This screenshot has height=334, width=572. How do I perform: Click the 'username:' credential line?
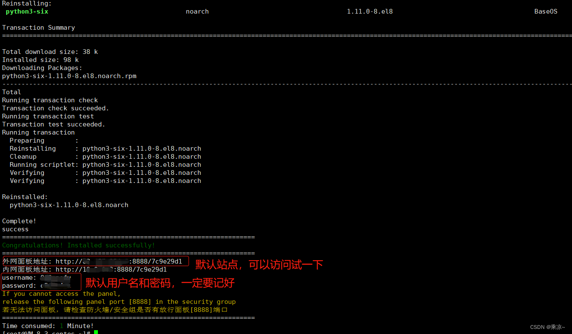pos(37,278)
